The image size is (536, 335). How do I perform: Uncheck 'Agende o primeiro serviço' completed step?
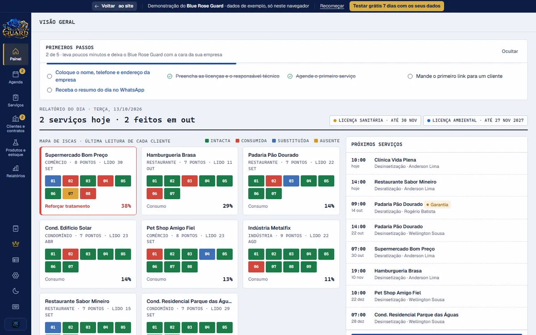click(290, 76)
